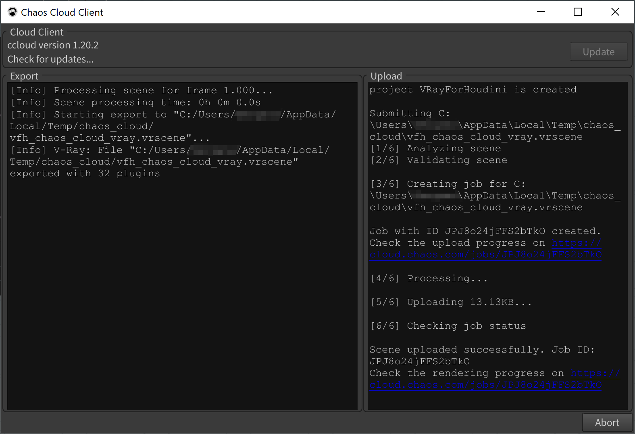This screenshot has height=434, width=635.
Task: Click 'Job with ID JPJ8o24jFFS2bTkO created.' line
Action: point(485,231)
